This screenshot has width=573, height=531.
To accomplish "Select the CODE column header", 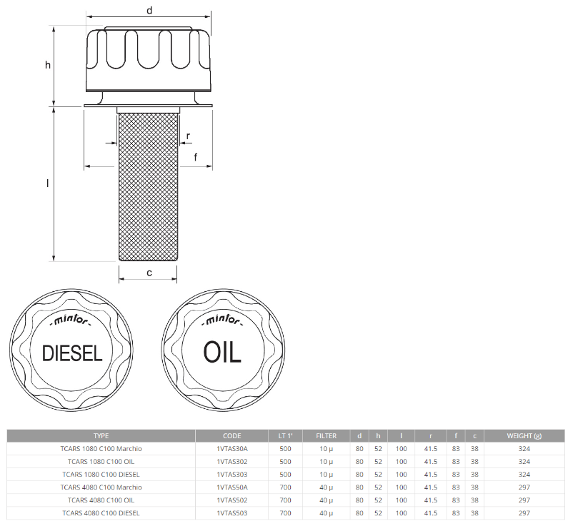I will tap(234, 435).
